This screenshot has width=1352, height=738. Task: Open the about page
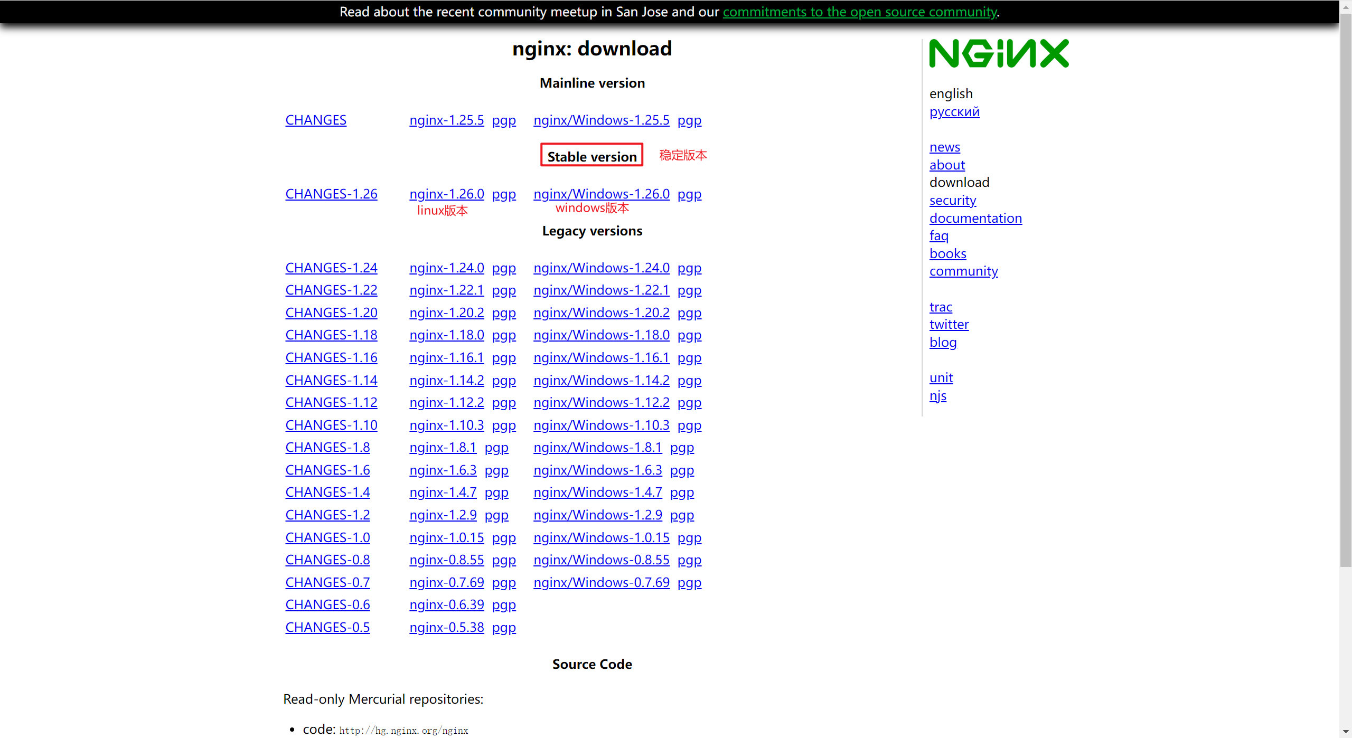(x=947, y=165)
